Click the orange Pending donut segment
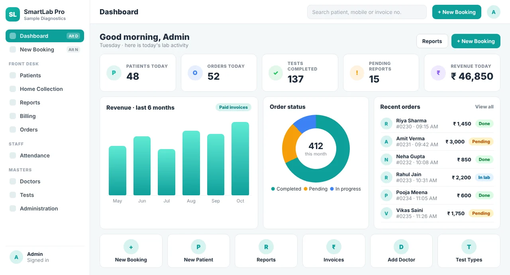Screen dimensions: 510x275 290,144
